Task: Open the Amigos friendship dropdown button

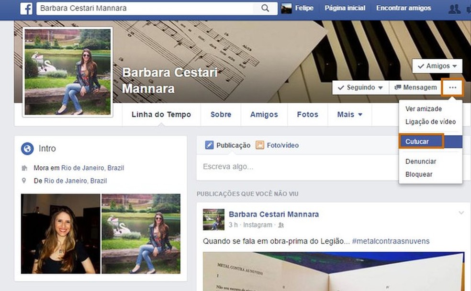Action: tap(437, 66)
